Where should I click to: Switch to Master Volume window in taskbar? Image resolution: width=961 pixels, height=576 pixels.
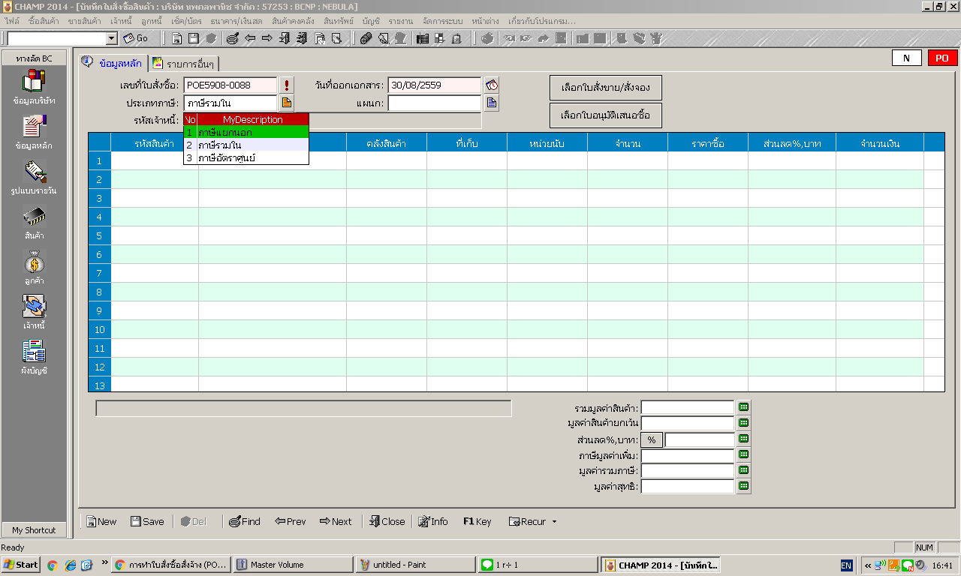(x=293, y=565)
